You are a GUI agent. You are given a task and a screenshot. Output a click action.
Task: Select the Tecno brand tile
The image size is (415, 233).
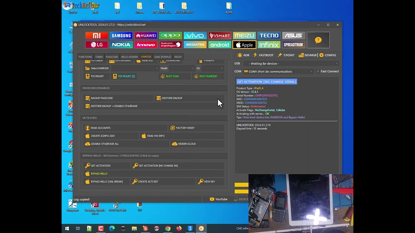(x=269, y=36)
